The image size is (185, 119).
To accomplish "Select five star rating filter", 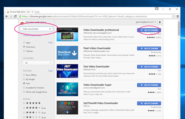I will click(24, 103).
